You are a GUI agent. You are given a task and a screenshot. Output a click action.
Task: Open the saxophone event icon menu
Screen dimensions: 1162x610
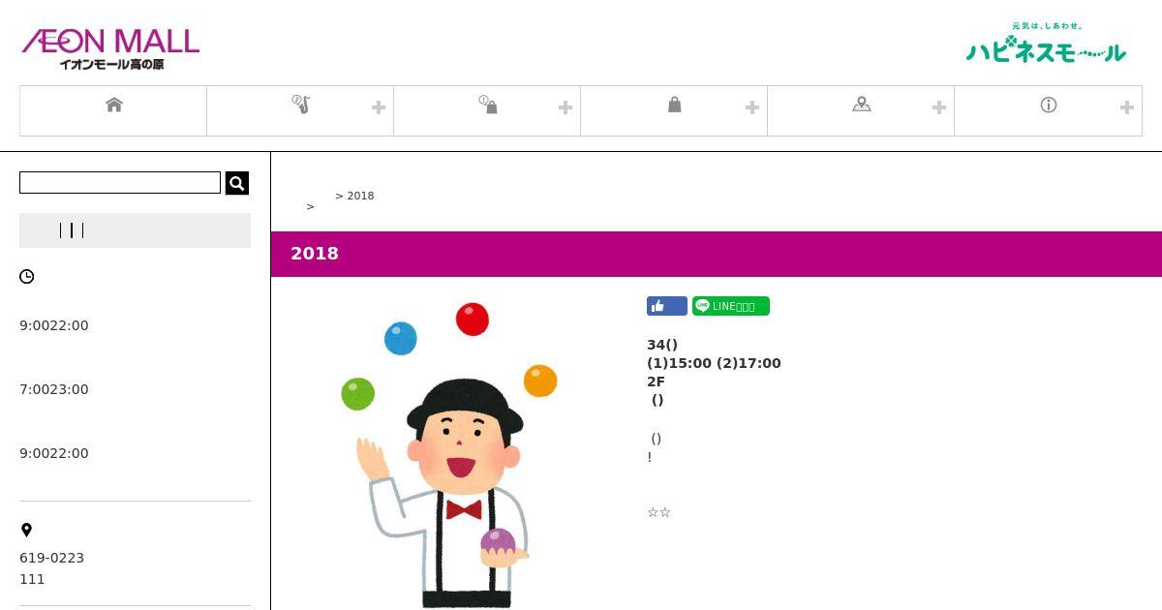click(300, 105)
